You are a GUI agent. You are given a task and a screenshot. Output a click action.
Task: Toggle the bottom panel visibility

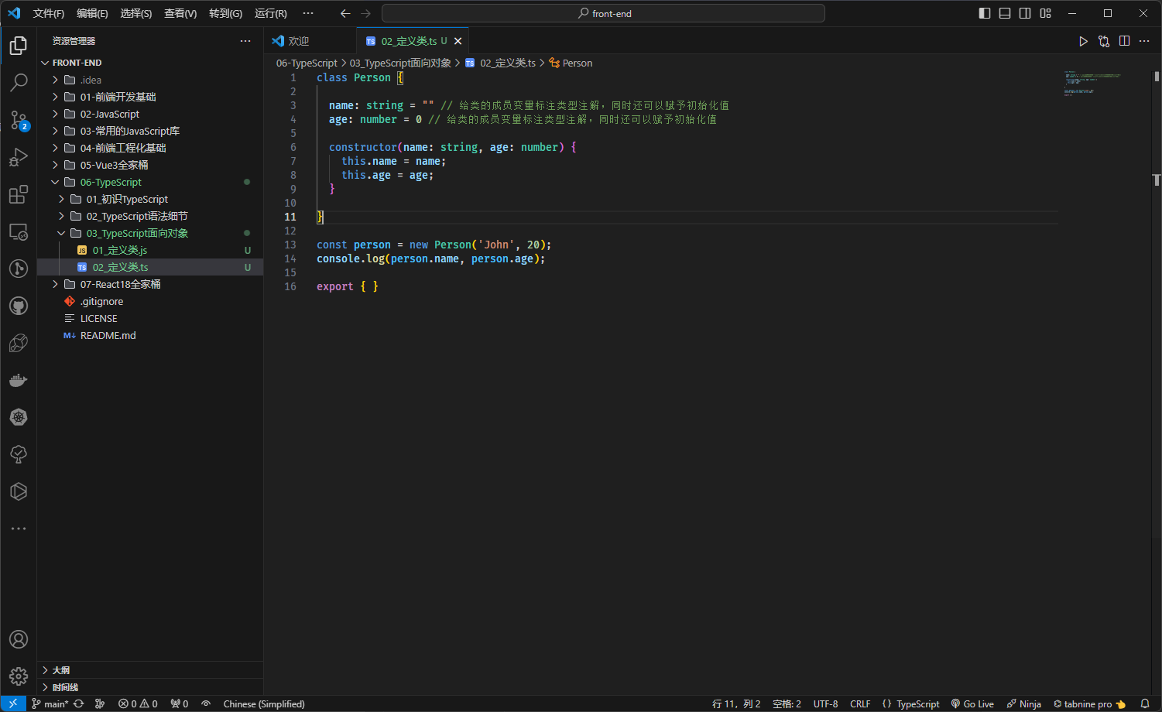pos(1005,13)
